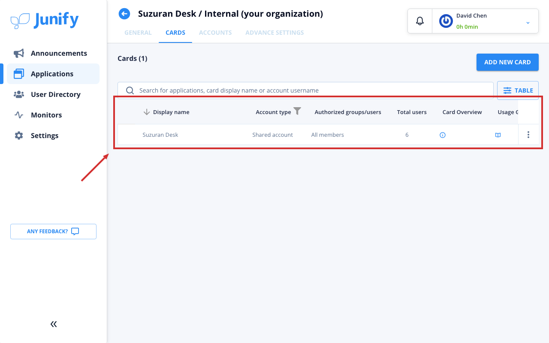Viewport: 549px width, 343px height.
Task: Switch to the Cards tab
Action: pyautogui.click(x=175, y=33)
